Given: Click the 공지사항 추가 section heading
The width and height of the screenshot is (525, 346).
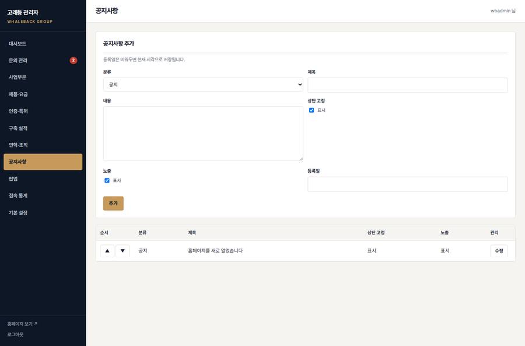Looking at the screenshot, I should coord(118,44).
